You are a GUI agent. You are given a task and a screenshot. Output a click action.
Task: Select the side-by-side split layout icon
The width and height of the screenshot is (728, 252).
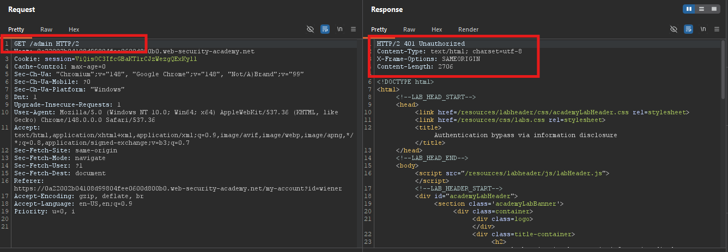tap(689, 9)
